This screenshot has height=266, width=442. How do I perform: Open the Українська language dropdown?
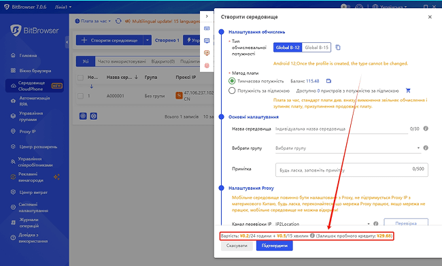(390, 7)
